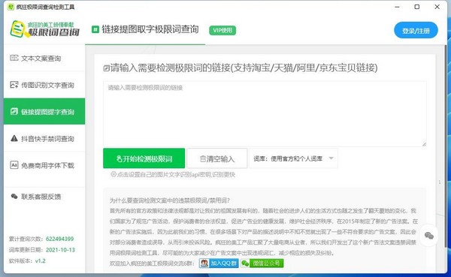Screen dimensions: 451x277
Task: Click the 为什么要查询检测文案中的违禁极限词/禁用词? heading
Action: 170,200
